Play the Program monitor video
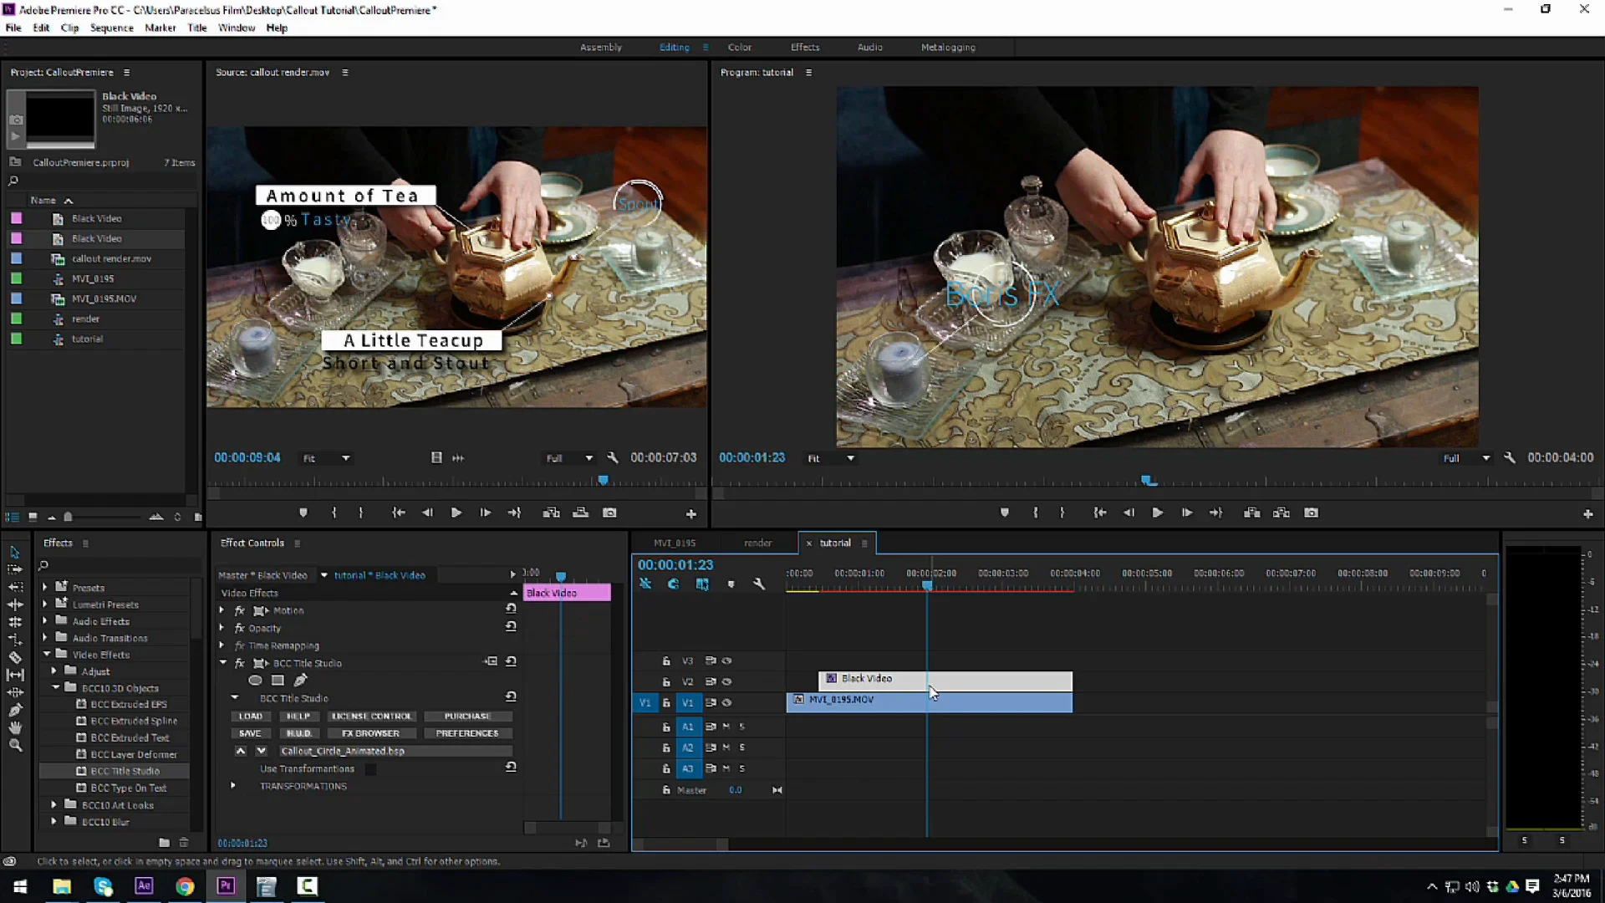Image resolution: width=1605 pixels, height=903 pixels. 1158,513
